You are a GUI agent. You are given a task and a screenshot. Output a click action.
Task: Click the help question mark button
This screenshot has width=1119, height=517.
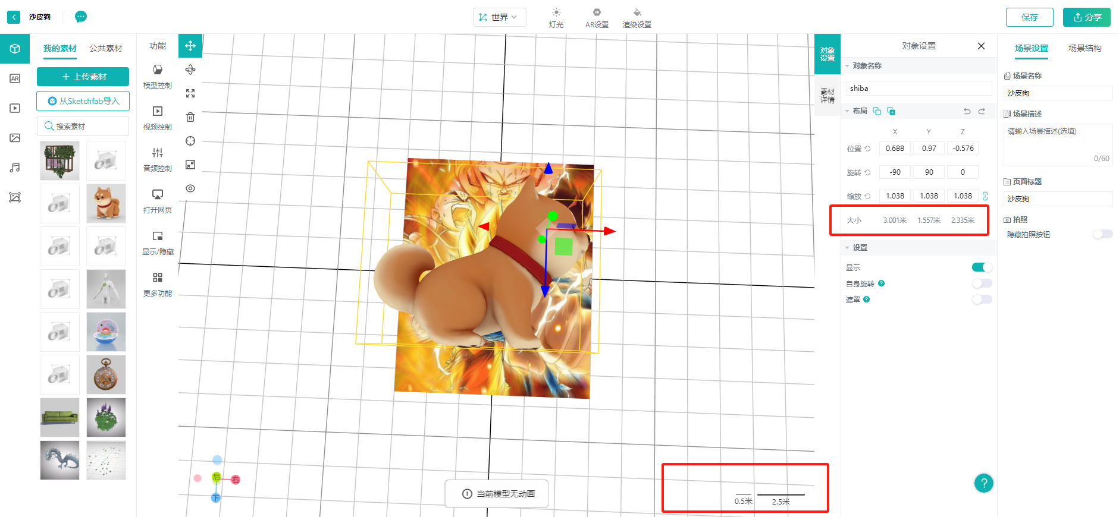983,483
